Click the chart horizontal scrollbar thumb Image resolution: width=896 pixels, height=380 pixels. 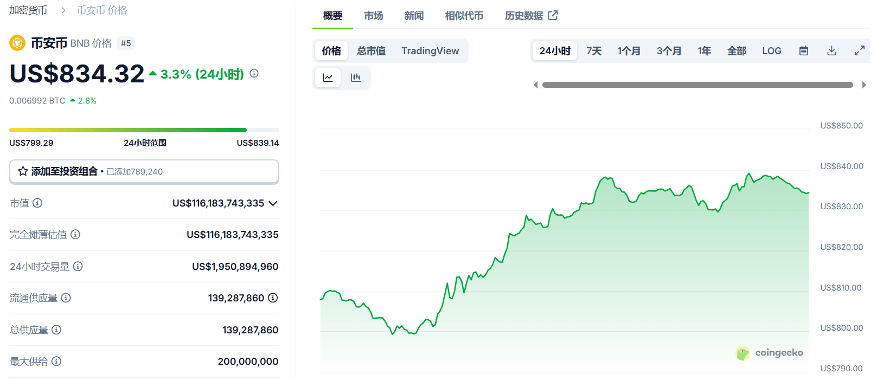point(697,85)
